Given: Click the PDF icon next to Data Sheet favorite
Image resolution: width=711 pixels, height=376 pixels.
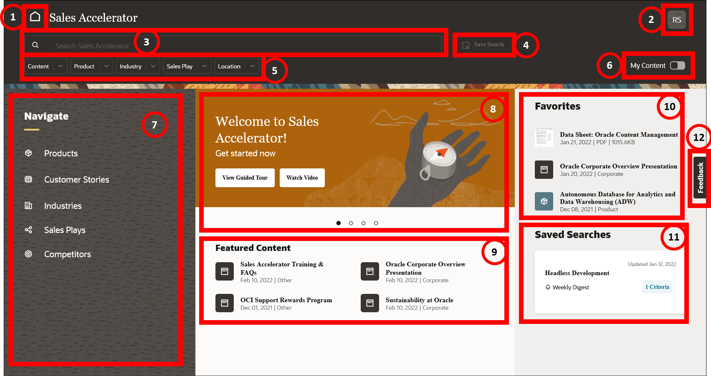Looking at the screenshot, I should point(543,138).
